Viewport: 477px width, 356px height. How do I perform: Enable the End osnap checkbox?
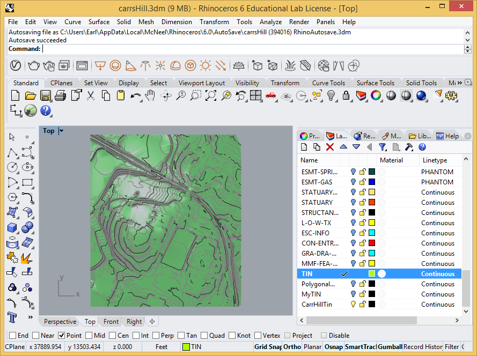tap(13, 335)
